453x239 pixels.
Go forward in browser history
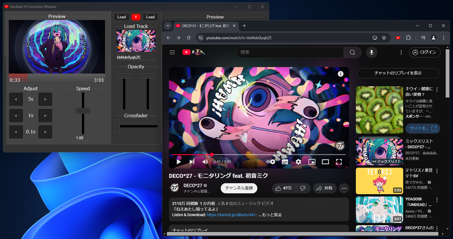click(178, 38)
